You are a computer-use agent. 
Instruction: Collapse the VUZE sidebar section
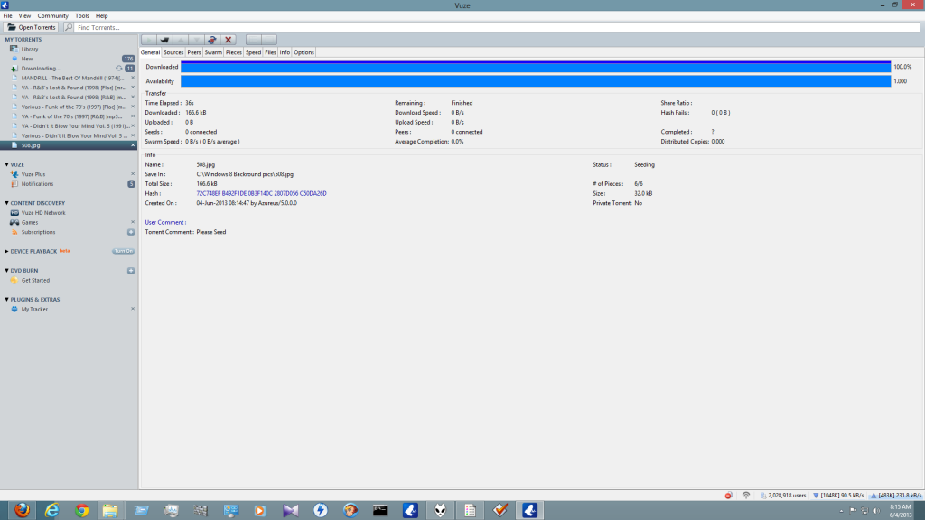(x=6, y=164)
